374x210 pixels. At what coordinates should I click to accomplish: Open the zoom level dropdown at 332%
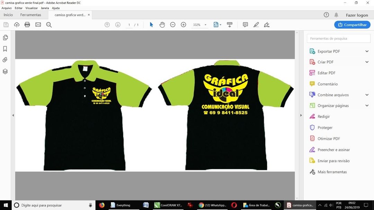205,25
